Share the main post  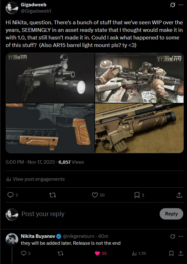179,195
